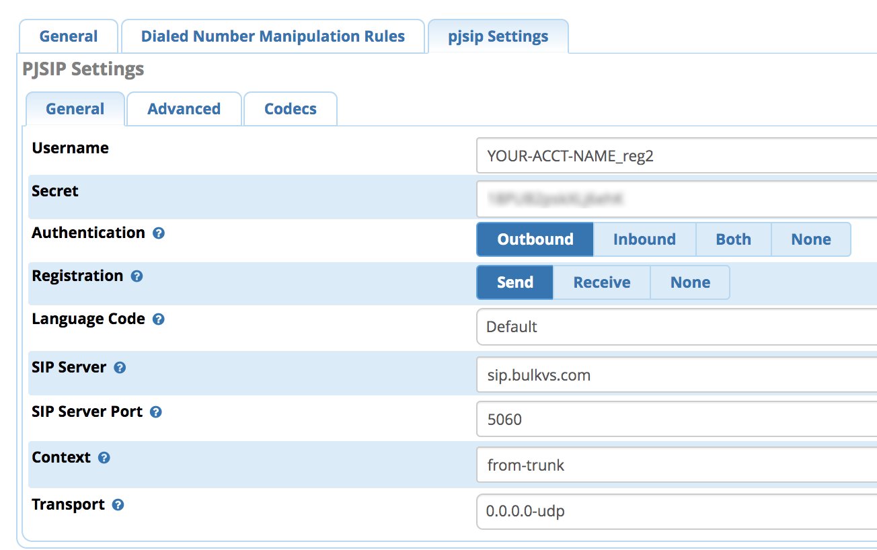This screenshot has height=550, width=877.
Task: Set Registration to Receive
Action: [602, 282]
